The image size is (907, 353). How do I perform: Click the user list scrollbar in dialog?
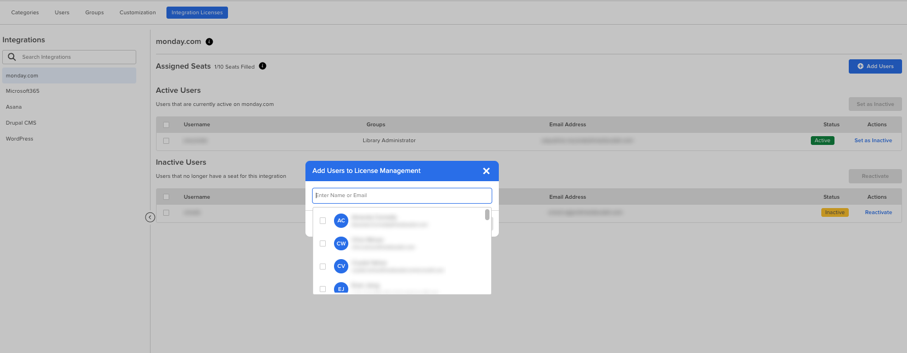pos(487,215)
